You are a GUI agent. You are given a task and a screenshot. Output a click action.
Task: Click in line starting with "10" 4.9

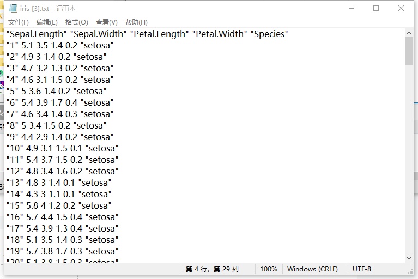pyautogui.click(x=62, y=149)
